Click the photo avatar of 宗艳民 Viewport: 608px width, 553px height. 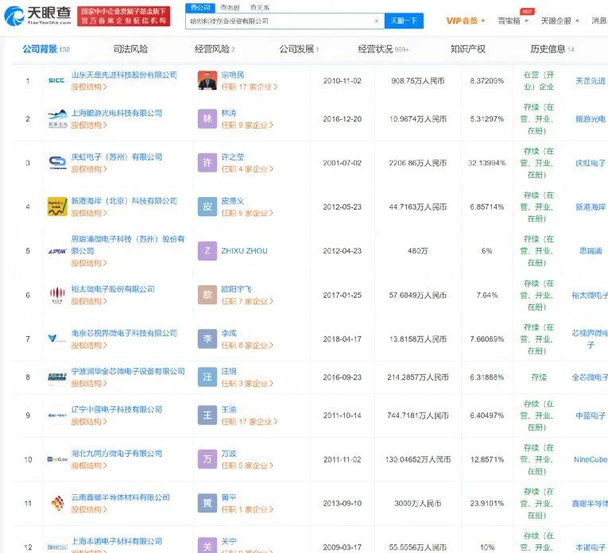(207, 80)
